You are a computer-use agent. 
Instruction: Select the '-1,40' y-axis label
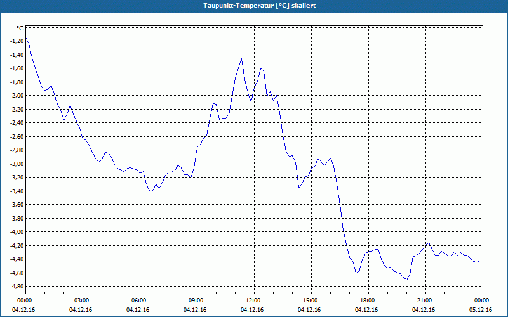coord(18,55)
